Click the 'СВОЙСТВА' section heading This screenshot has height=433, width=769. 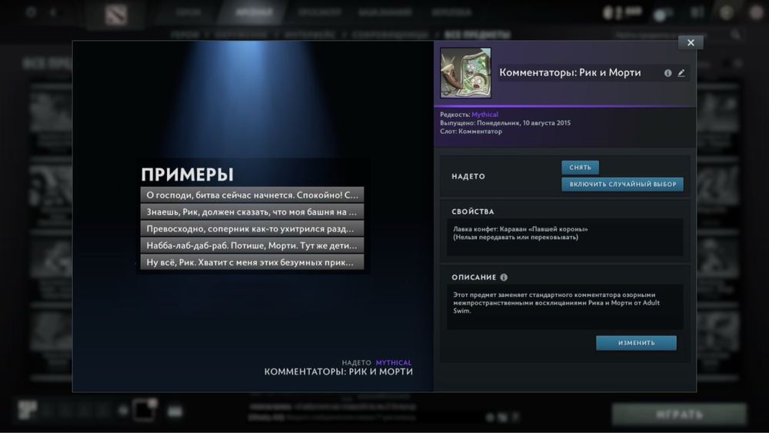coord(473,212)
